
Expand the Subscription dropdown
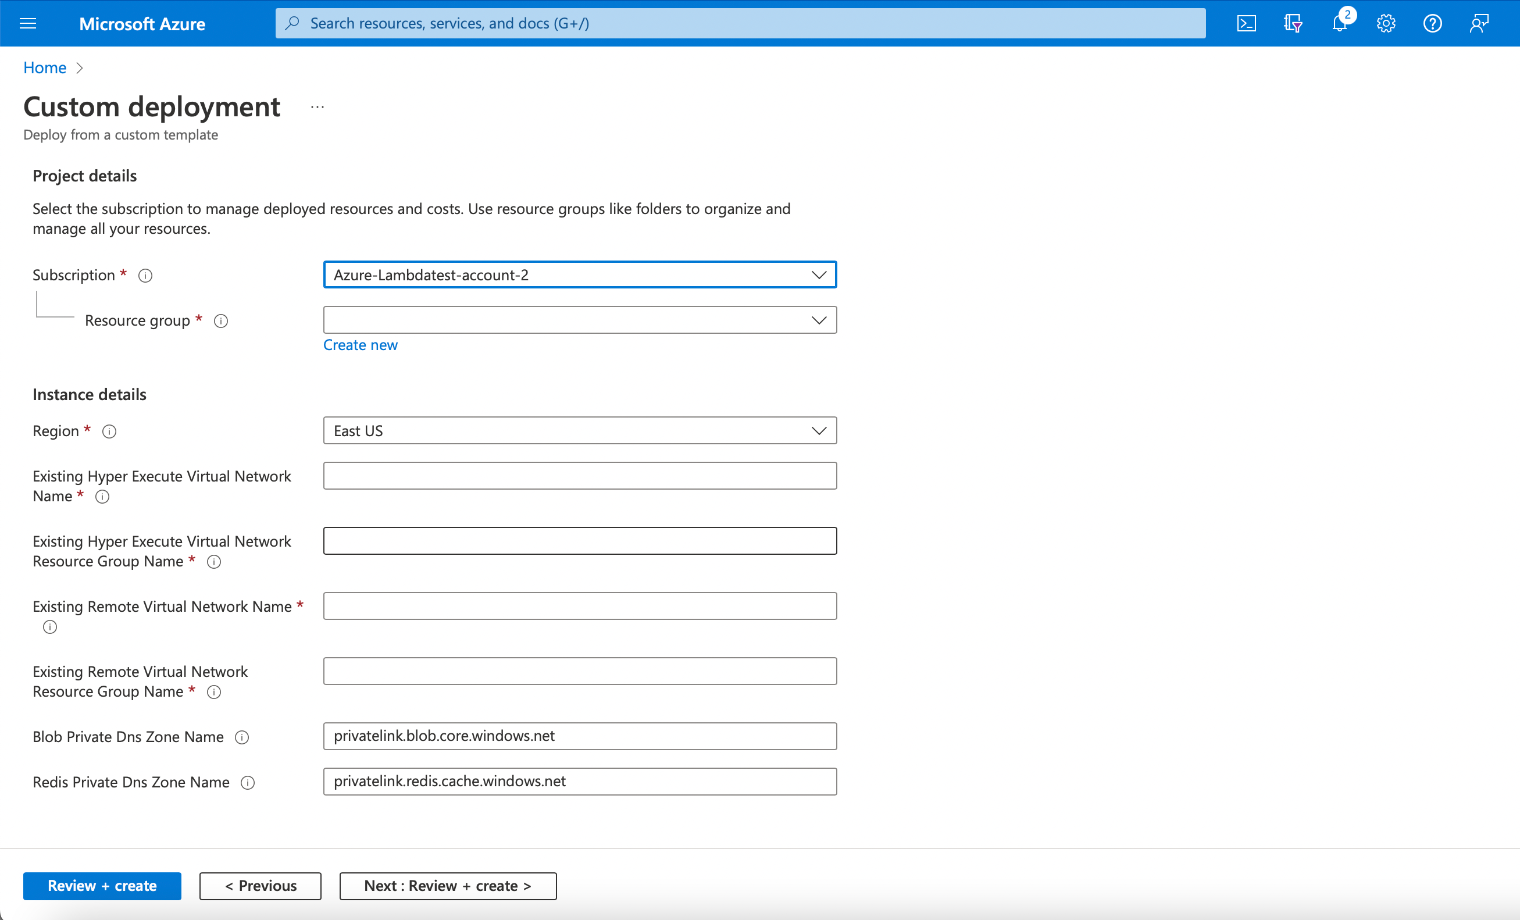(579, 274)
